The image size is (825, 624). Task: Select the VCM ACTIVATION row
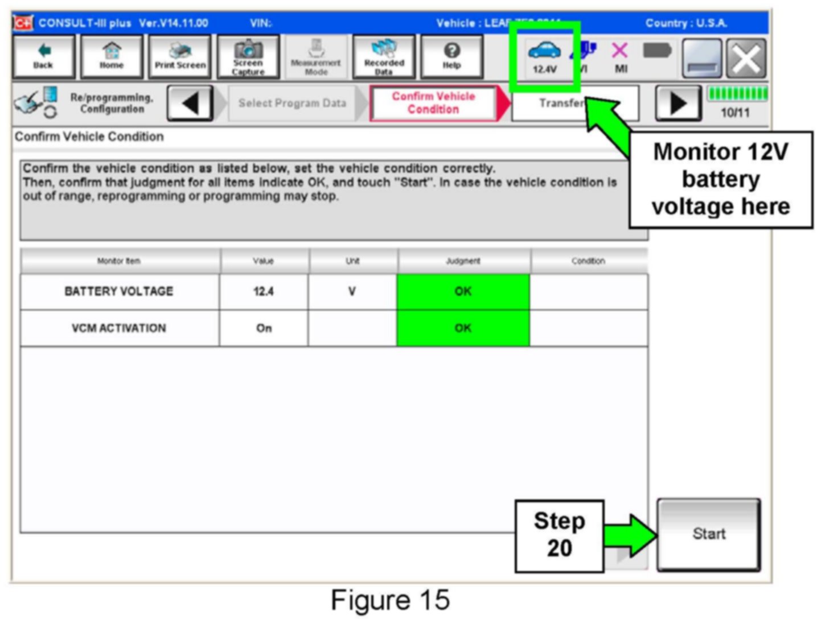[119, 328]
